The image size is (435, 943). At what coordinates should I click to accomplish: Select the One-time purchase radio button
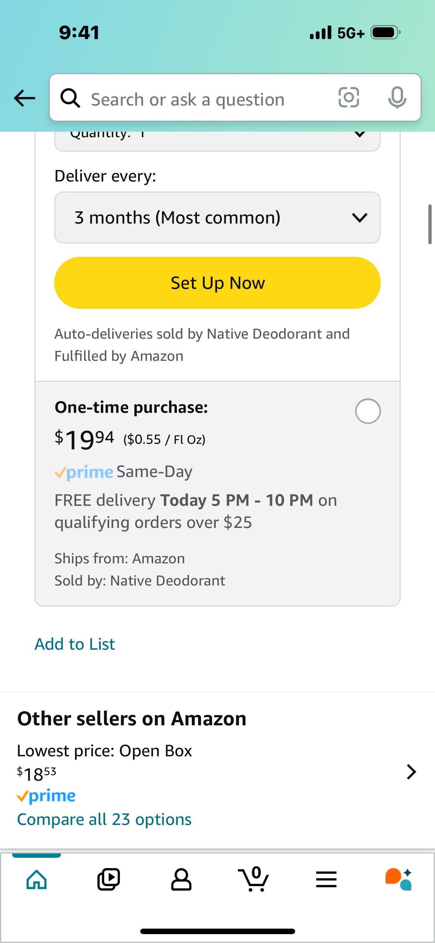pos(367,411)
